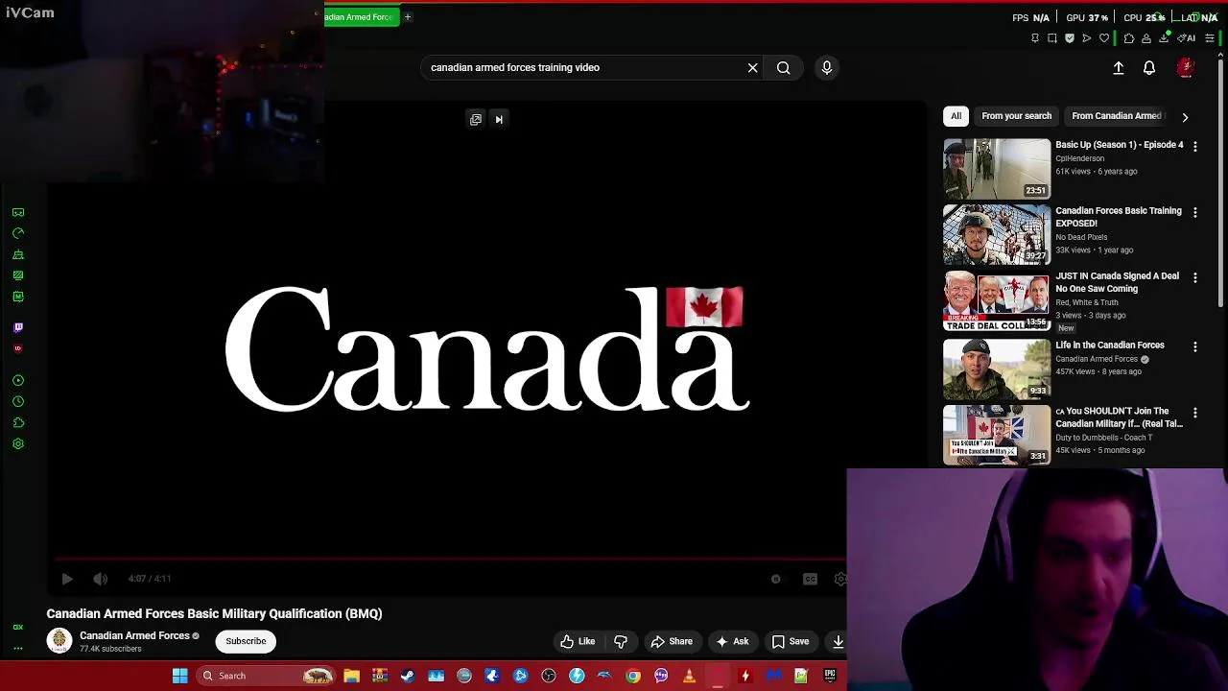Open the extensions cube icon
This screenshot has width=1228, height=691.
pos(1129,38)
